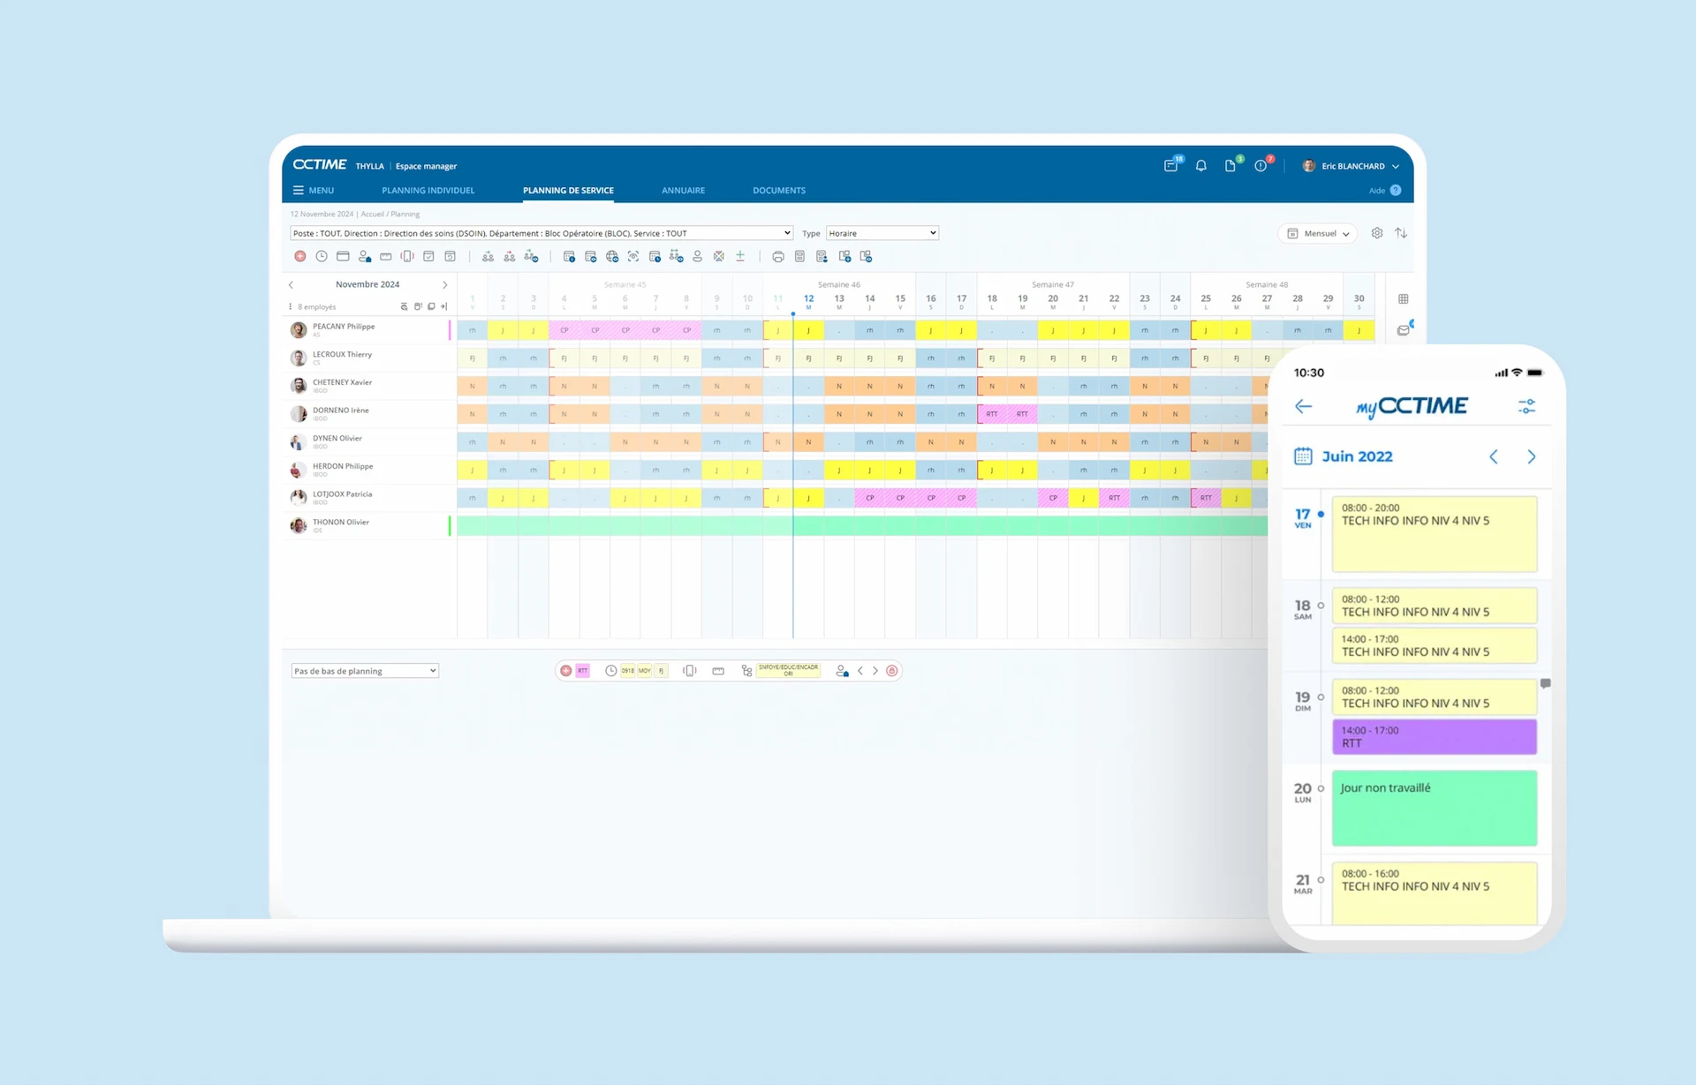Open filters with the sliders icon in myCCTIME
This screenshot has height=1085, width=1696.
1527,406
